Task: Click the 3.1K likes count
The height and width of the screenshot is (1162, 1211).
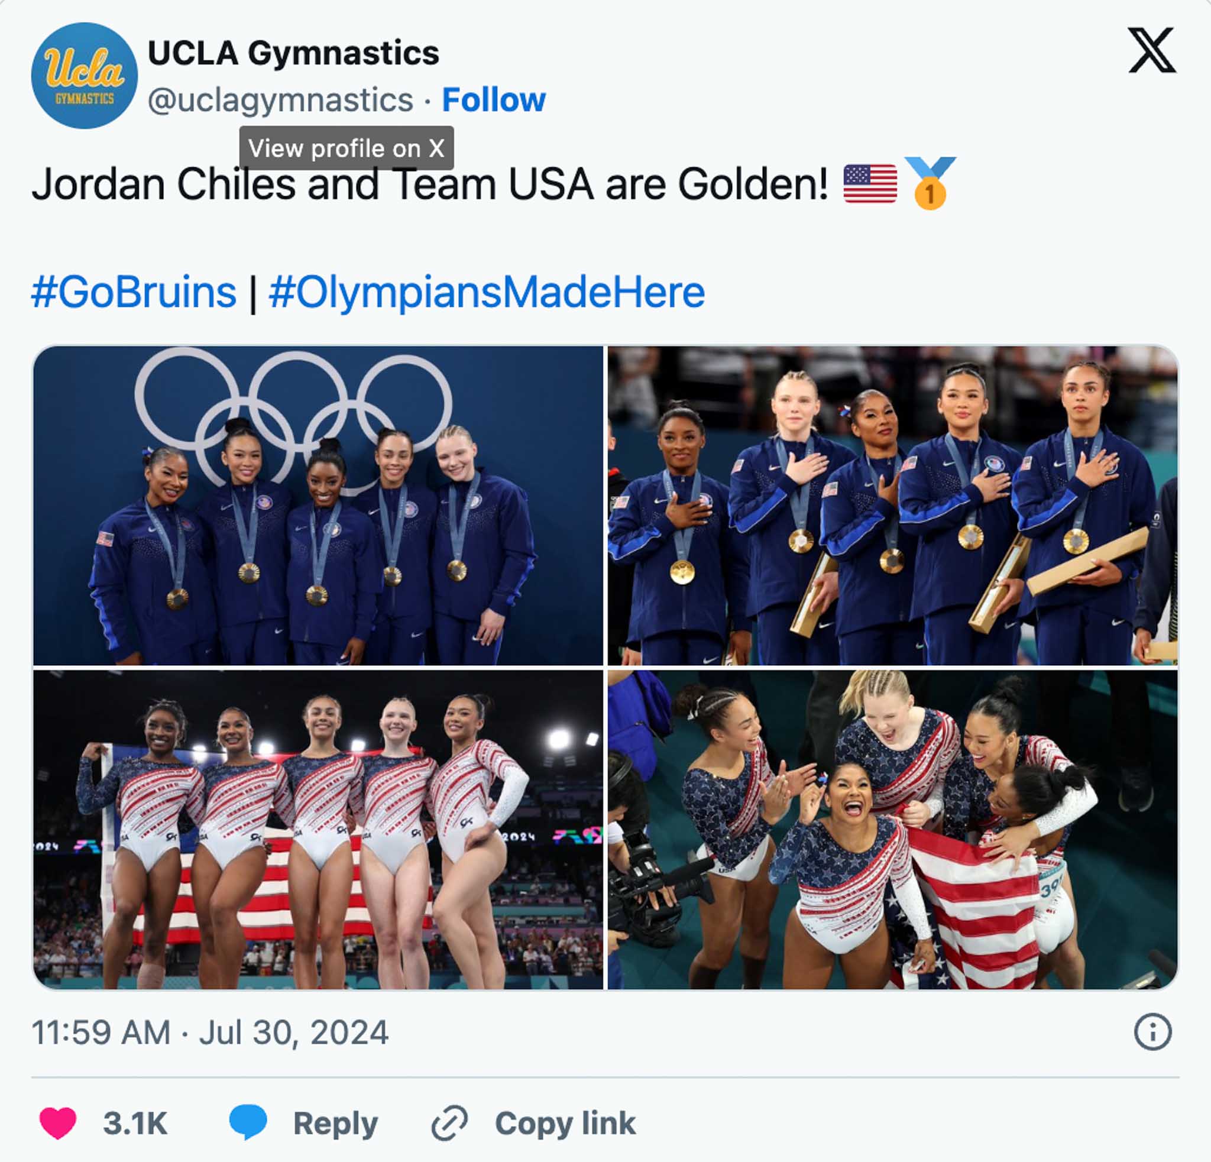Action: click(x=135, y=1123)
